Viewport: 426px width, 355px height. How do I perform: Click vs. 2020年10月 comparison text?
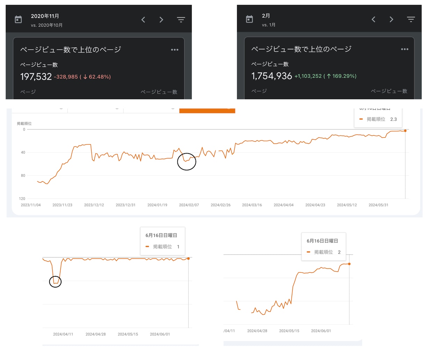click(47, 25)
